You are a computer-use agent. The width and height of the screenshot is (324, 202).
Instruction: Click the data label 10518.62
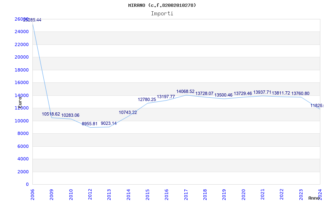coord(51,114)
